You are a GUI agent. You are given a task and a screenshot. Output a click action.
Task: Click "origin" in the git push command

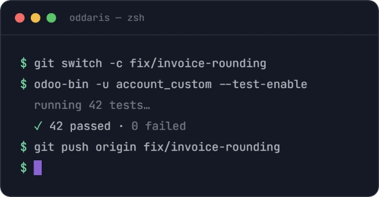coord(116,147)
